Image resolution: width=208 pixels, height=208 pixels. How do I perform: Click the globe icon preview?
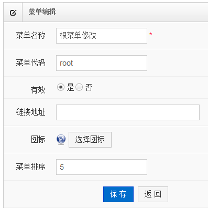pos(61,140)
